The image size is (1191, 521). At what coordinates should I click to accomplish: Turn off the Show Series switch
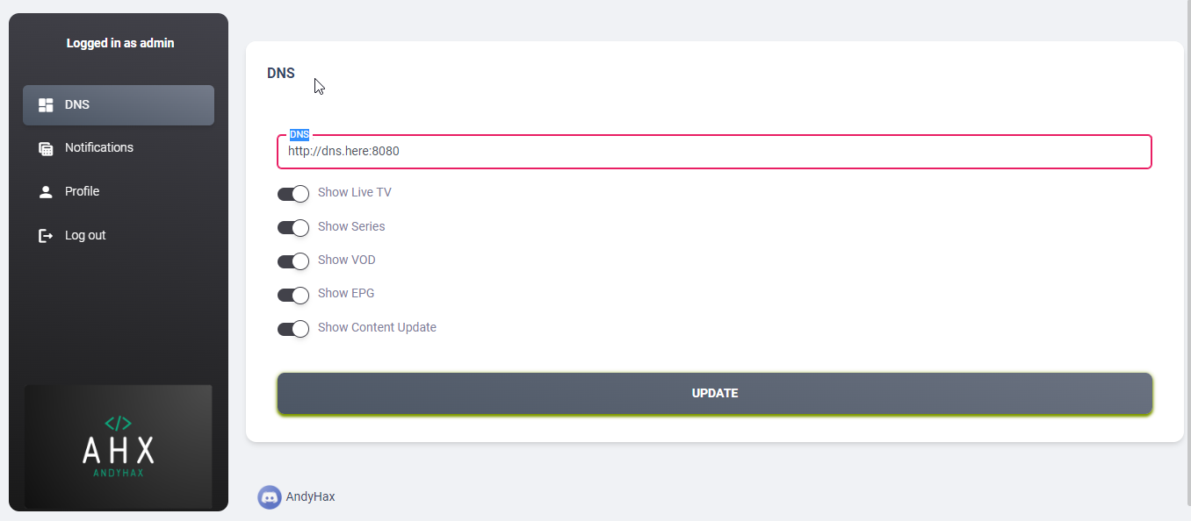pos(293,227)
